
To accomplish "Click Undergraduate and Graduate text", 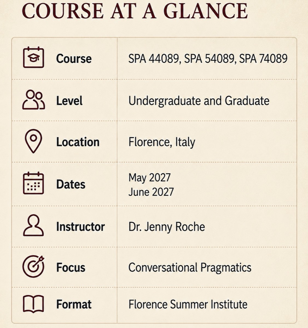I will 199,101.
